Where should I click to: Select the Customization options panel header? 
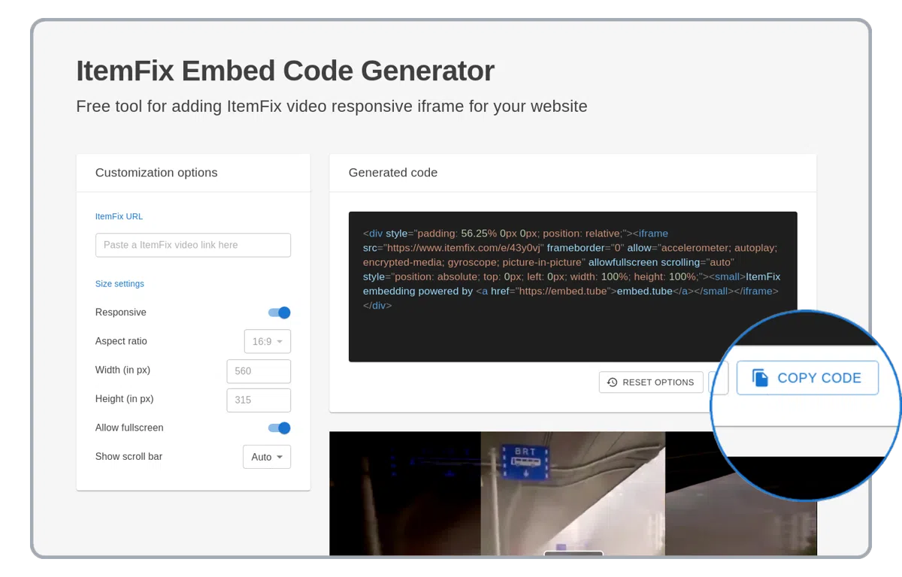click(x=156, y=173)
